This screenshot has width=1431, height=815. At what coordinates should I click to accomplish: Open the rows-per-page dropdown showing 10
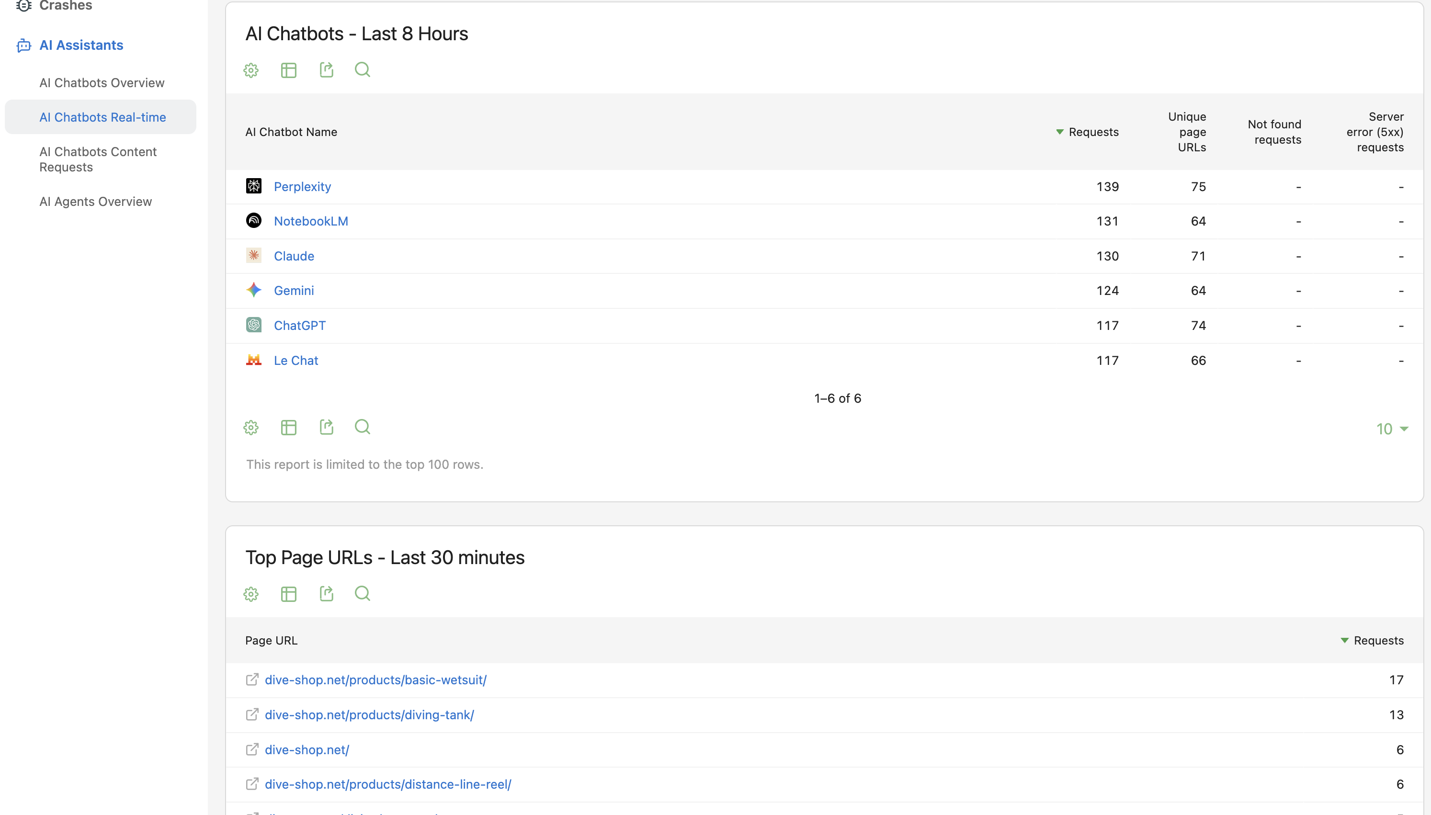pyautogui.click(x=1392, y=429)
